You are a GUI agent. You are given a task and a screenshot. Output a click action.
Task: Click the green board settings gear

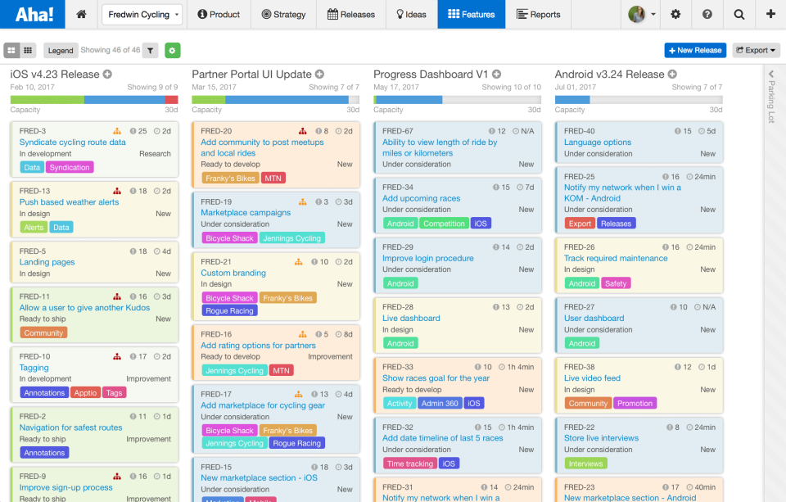pyautogui.click(x=172, y=51)
